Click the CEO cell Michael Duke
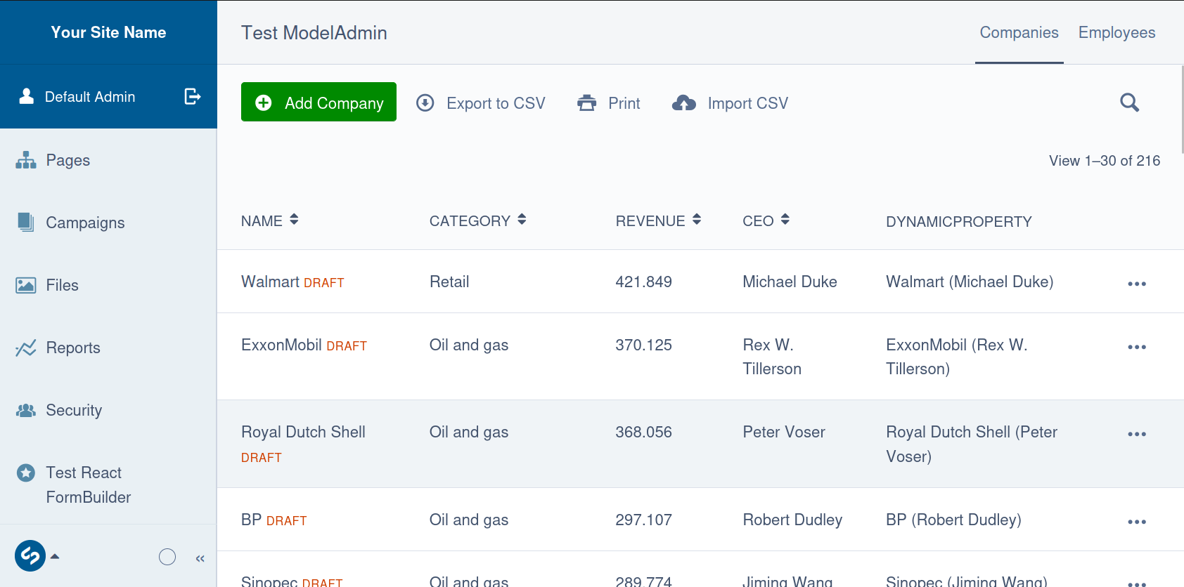 790,282
